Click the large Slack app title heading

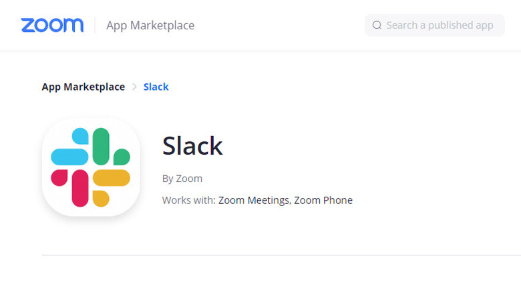click(192, 145)
